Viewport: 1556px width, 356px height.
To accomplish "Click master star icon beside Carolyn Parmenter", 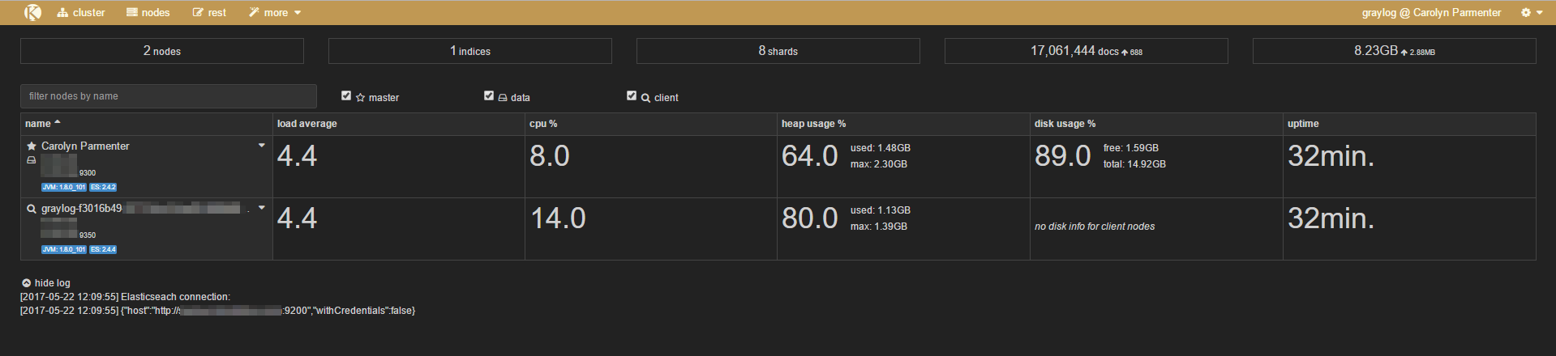I will pyautogui.click(x=32, y=146).
